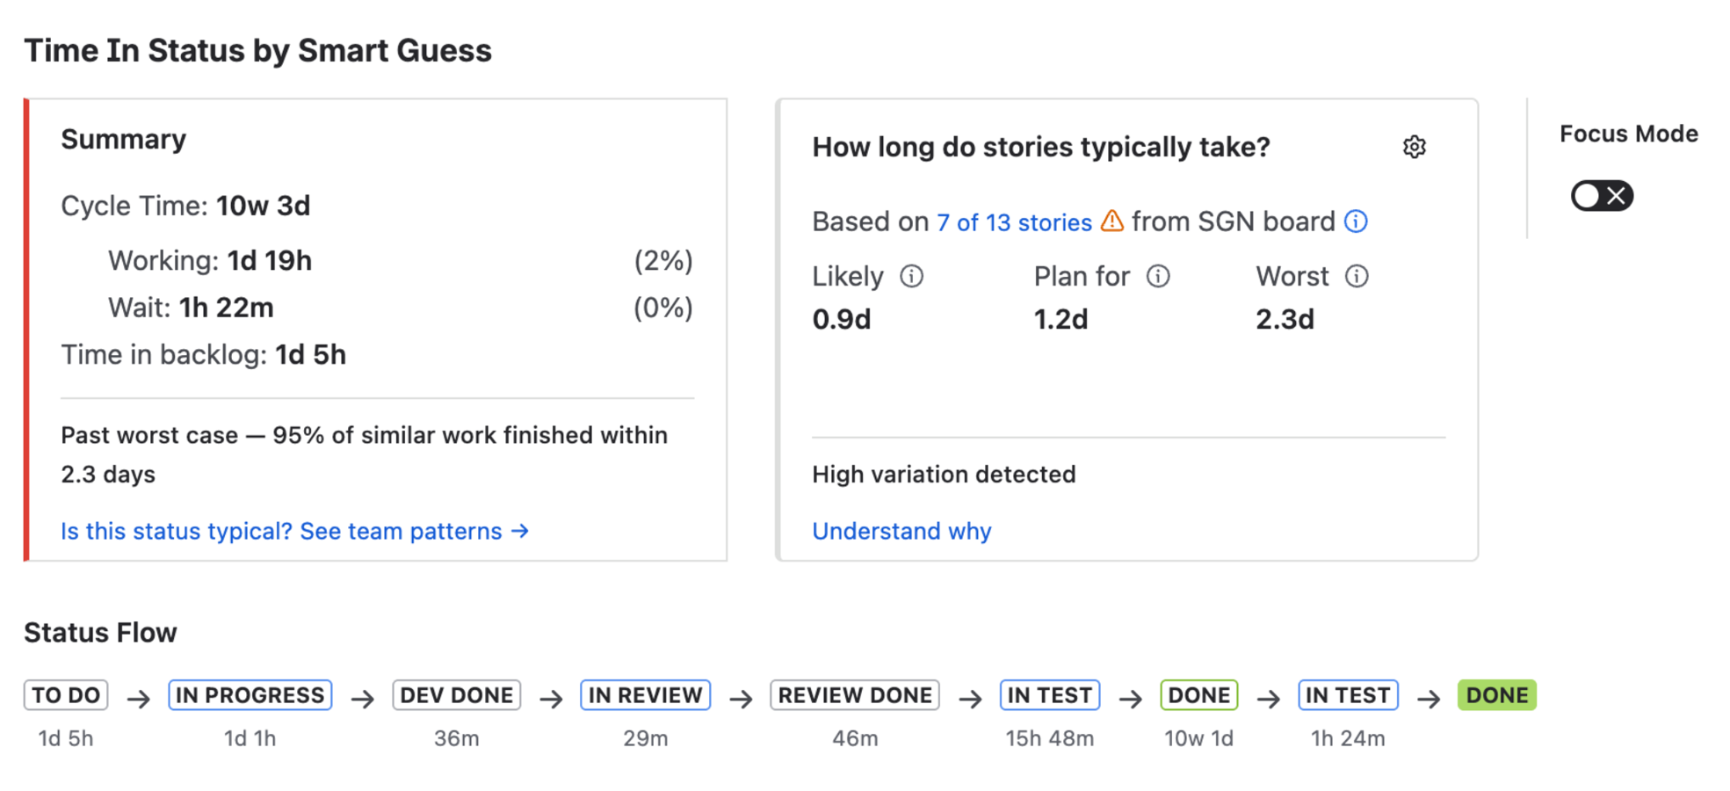Click the blue info icon after SGN board

click(x=1356, y=221)
